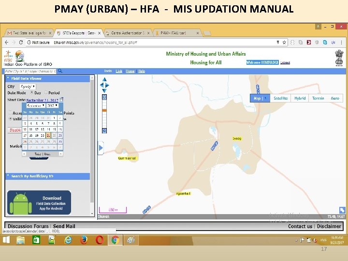Pan the map up with the arrow
Image resolution: width=348 pixels, height=261 pixels.
104,80
